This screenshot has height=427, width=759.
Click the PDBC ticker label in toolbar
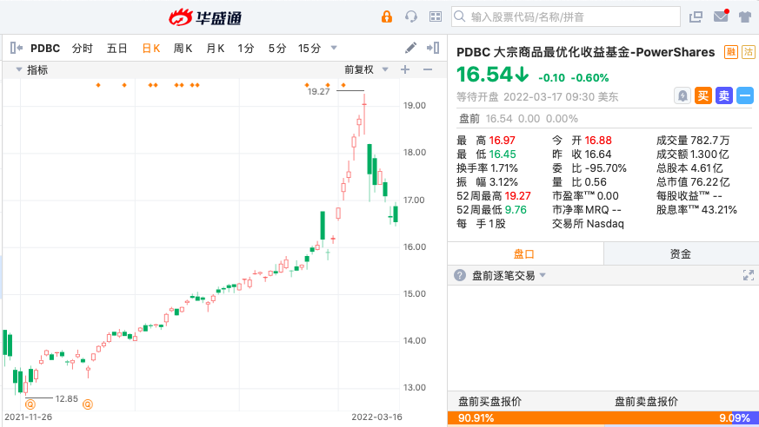(45, 49)
